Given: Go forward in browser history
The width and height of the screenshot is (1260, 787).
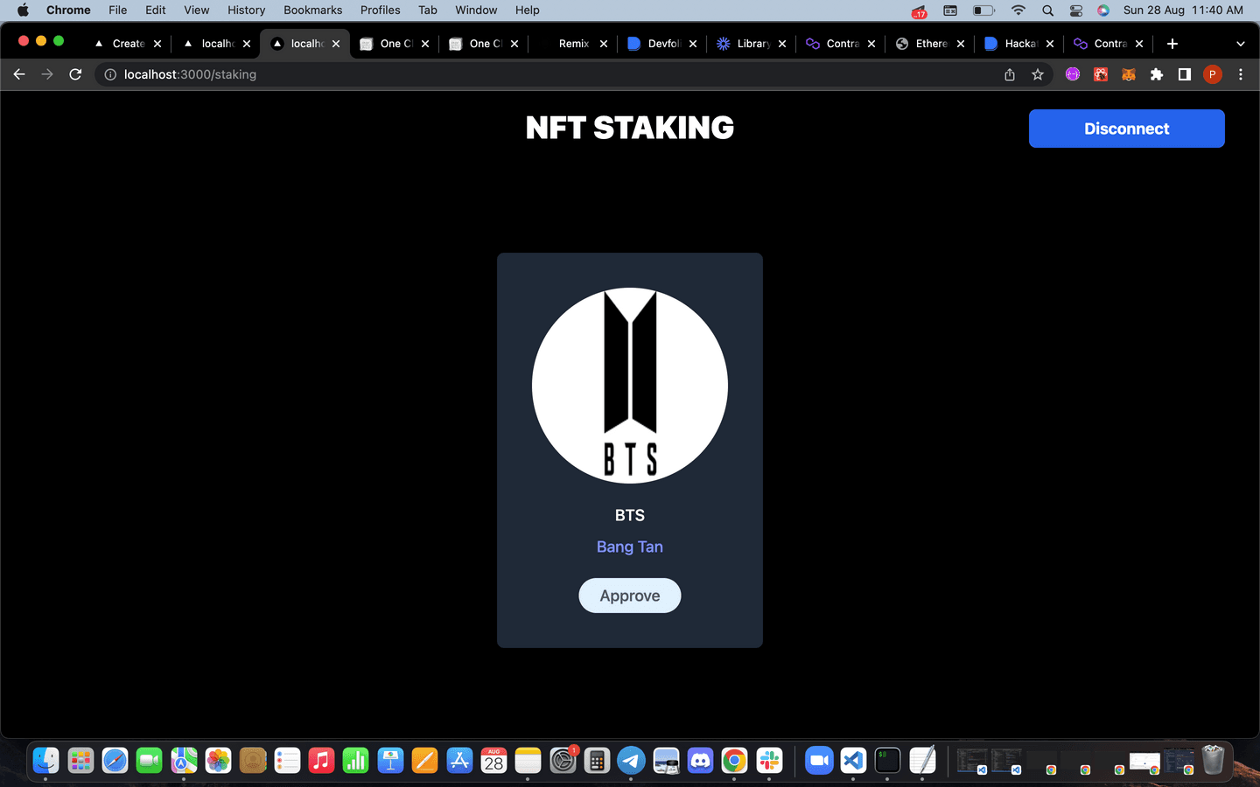Looking at the screenshot, I should click(47, 74).
